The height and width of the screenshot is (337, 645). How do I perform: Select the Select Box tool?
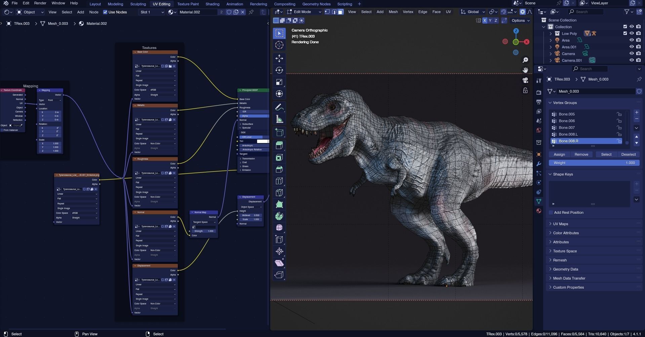(x=279, y=33)
